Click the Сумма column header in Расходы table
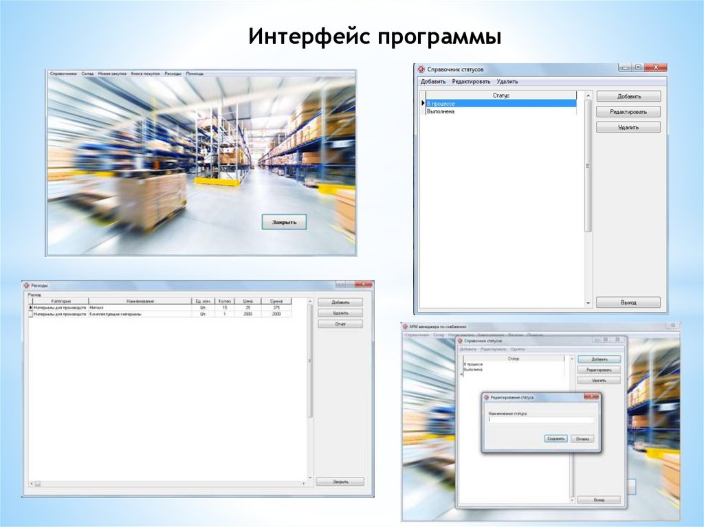704x527 pixels. (276, 301)
